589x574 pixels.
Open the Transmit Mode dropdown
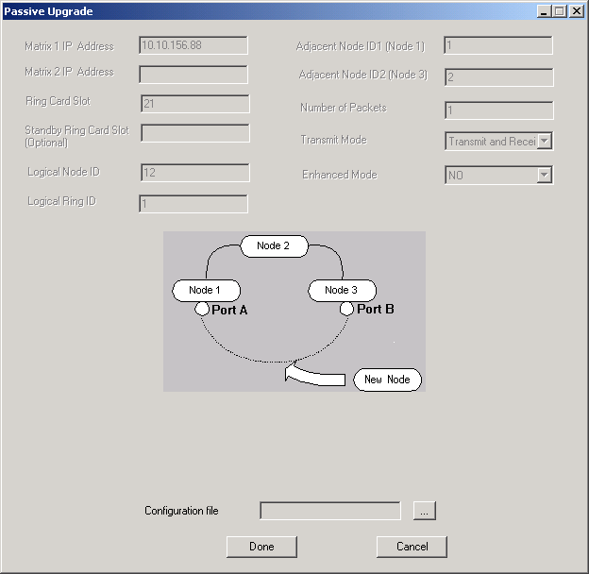pos(544,141)
